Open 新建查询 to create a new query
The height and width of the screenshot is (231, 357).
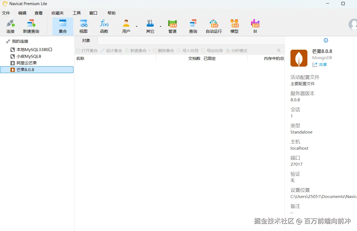[31, 26]
